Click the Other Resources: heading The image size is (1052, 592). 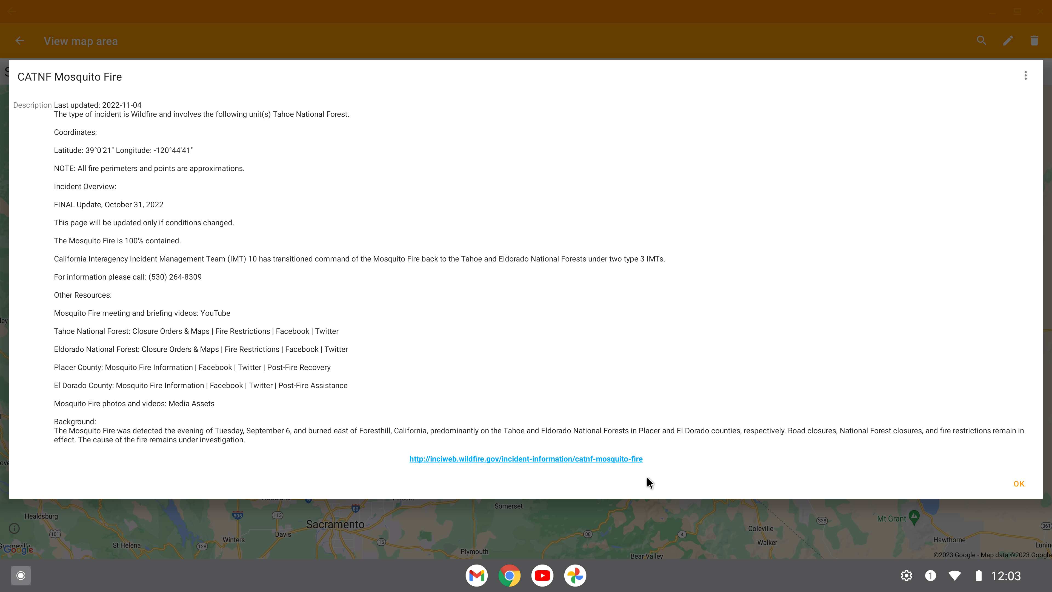[x=82, y=295]
